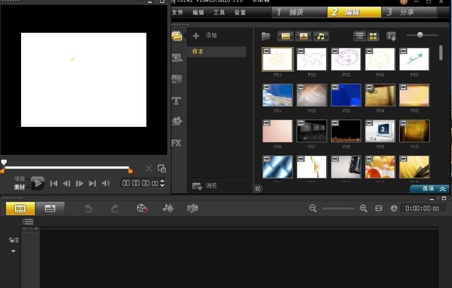Click the thumbnail size slider in library
The width and height of the screenshot is (452, 288).
420,35
